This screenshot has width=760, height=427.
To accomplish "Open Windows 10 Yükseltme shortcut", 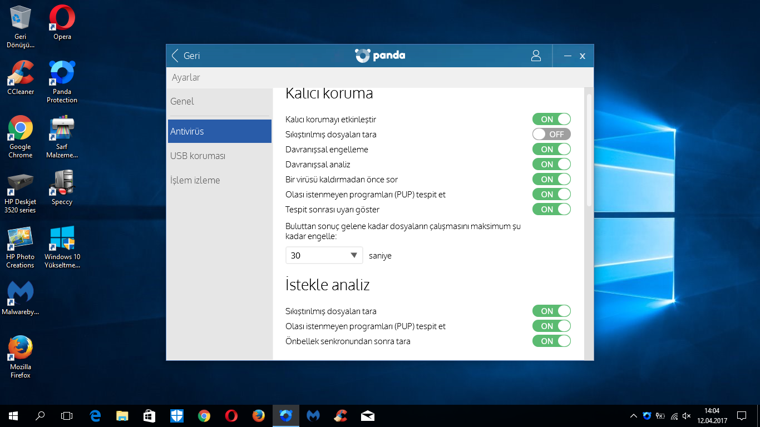I will click(62, 247).
